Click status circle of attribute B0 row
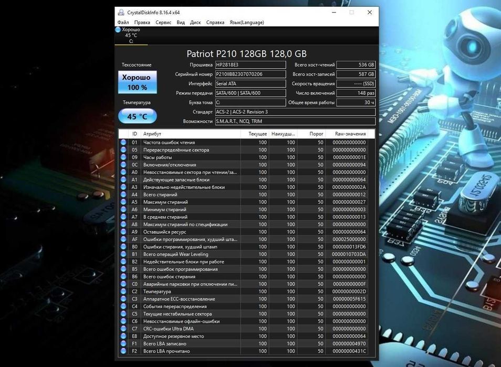Viewport: 501px width, 367px height. 123,247
